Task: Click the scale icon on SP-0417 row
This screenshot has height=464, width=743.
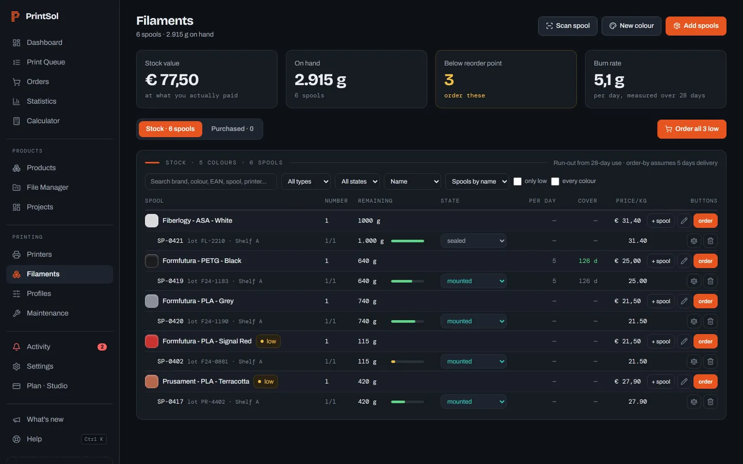Action: click(694, 402)
